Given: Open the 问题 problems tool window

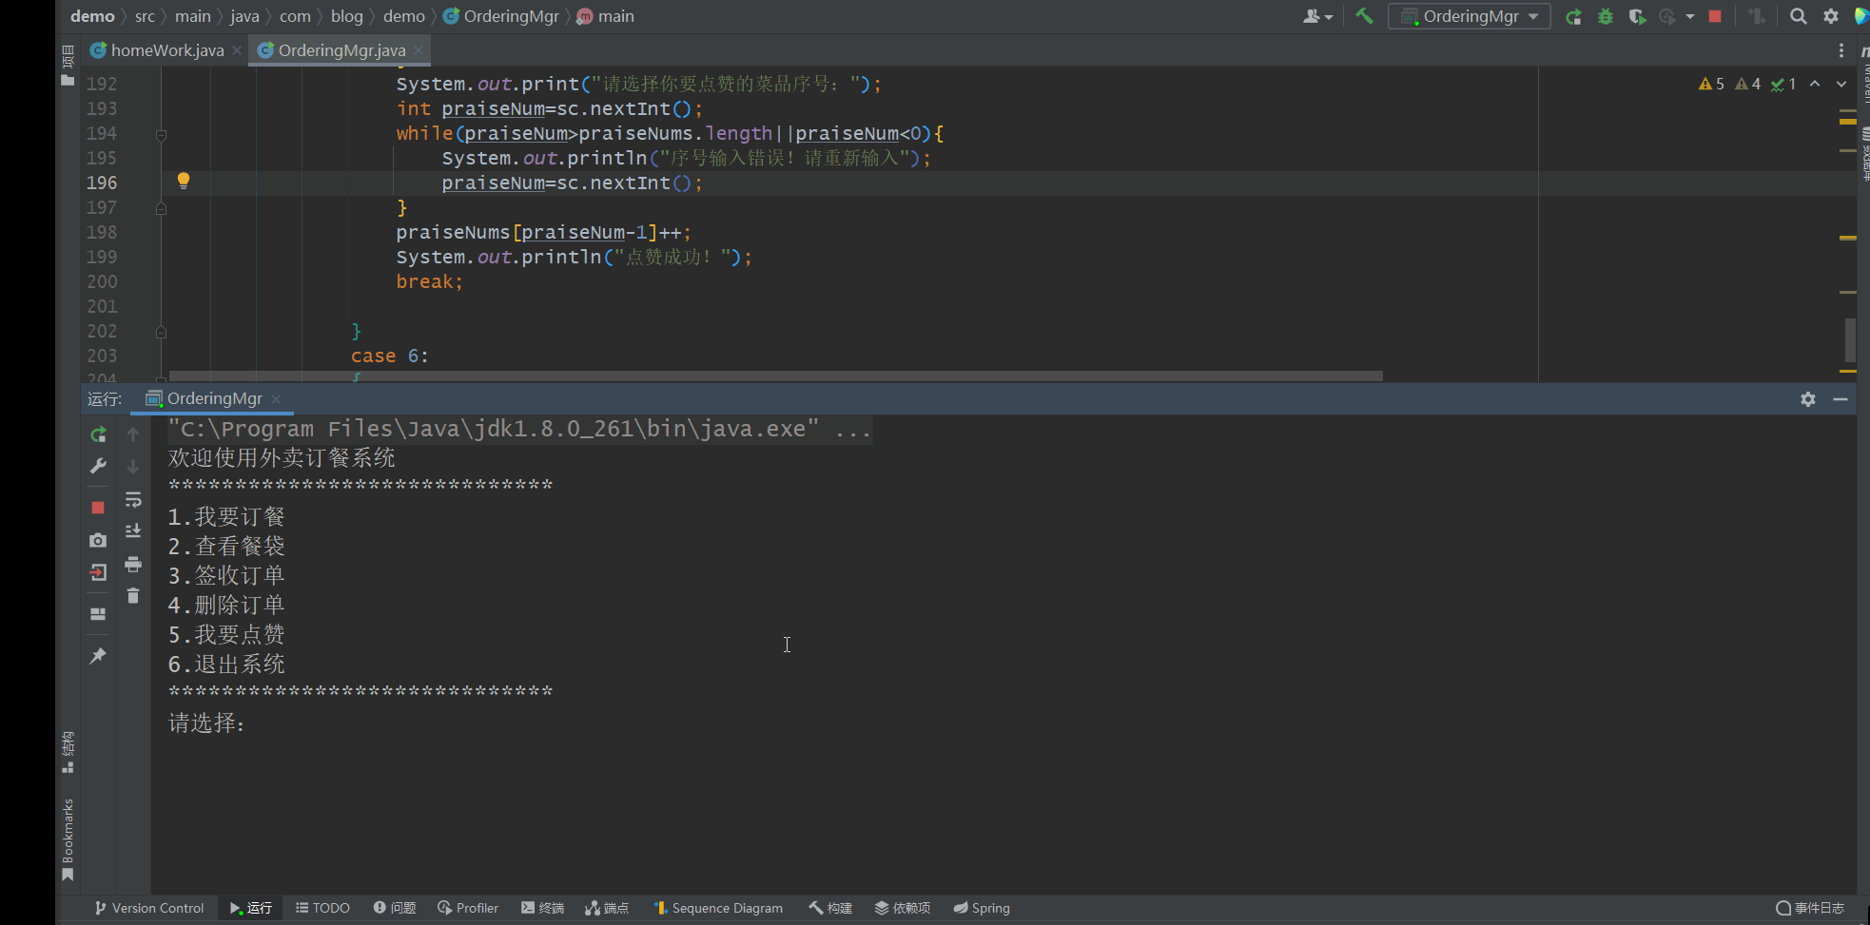Looking at the screenshot, I should pyautogui.click(x=395, y=908).
